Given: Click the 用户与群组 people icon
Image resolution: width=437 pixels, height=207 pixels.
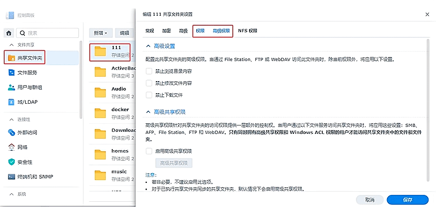Looking at the screenshot, I should pyautogui.click(x=11, y=87).
